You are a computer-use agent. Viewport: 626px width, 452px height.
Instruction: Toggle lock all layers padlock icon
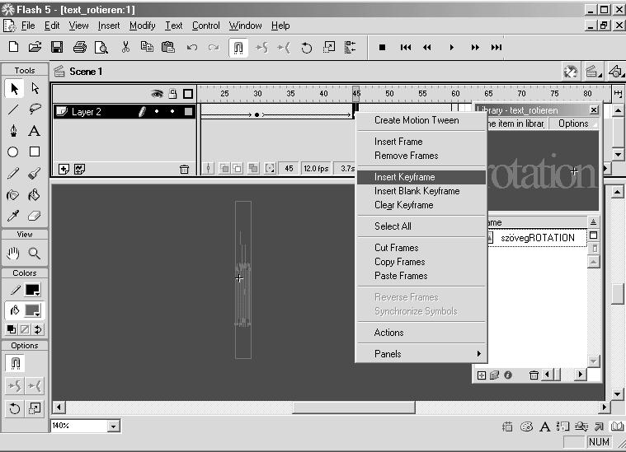pyautogui.click(x=172, y=94)
